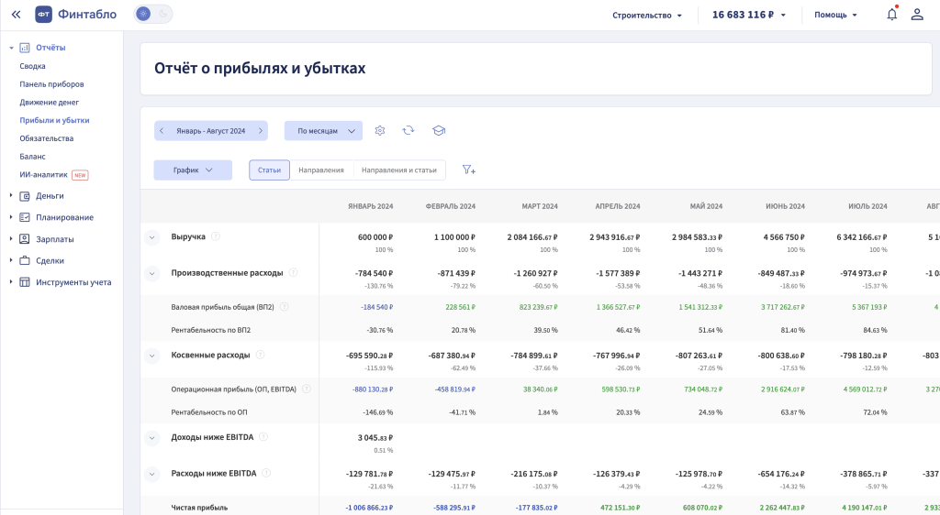Viewport: 940px width, 515px height.
Task: Go to next period arrow
Action: (x=261, y=130)
